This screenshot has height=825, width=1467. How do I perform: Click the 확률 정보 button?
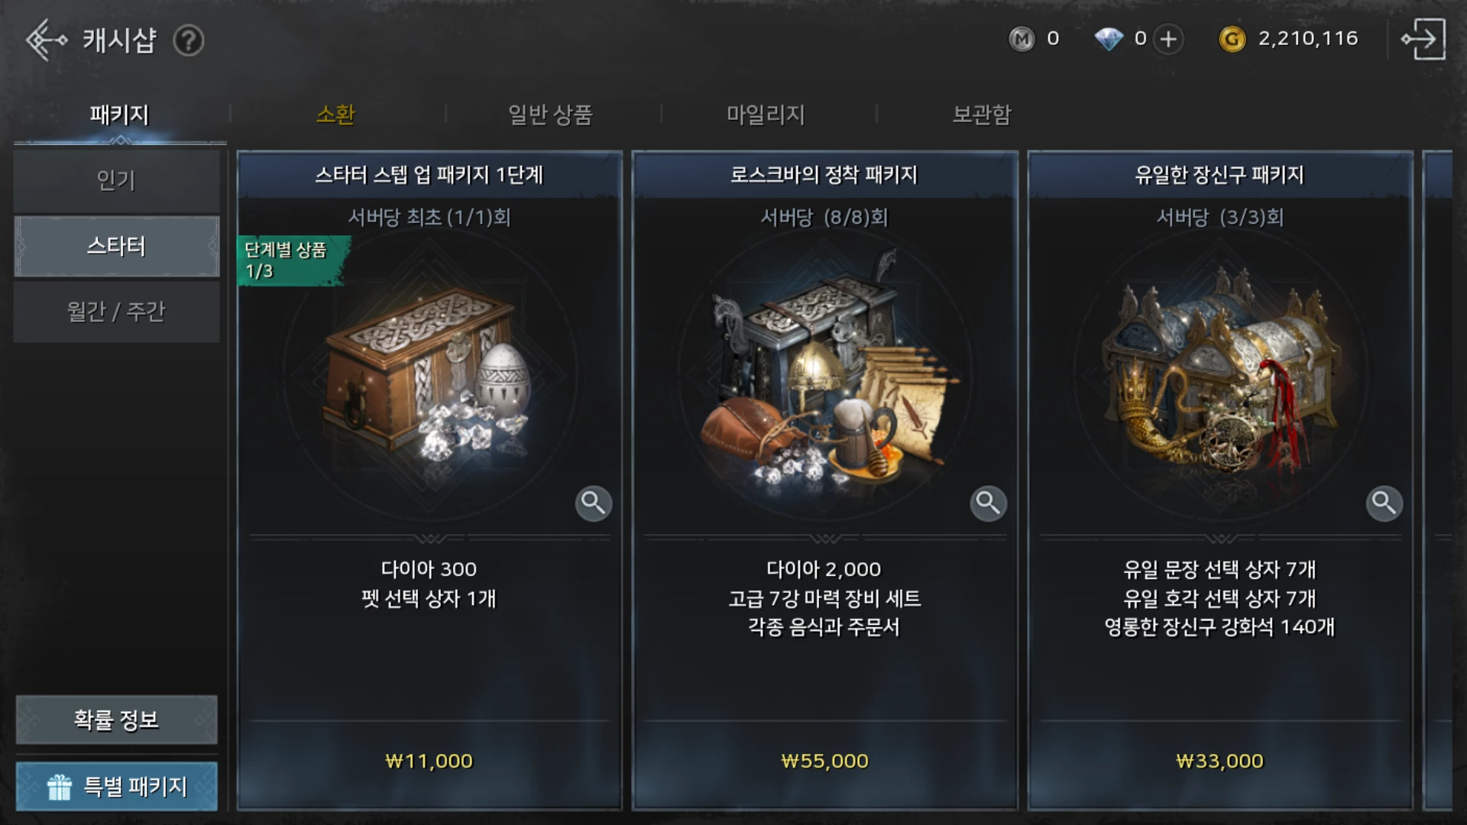[117, 720]
